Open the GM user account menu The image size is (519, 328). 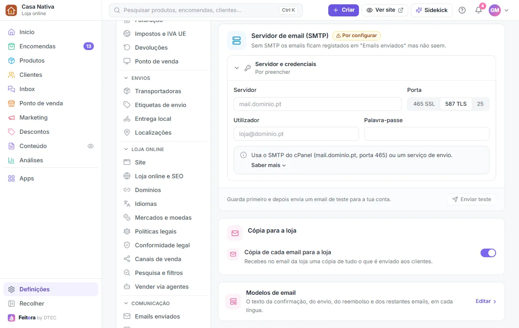(x=499, y=10)
